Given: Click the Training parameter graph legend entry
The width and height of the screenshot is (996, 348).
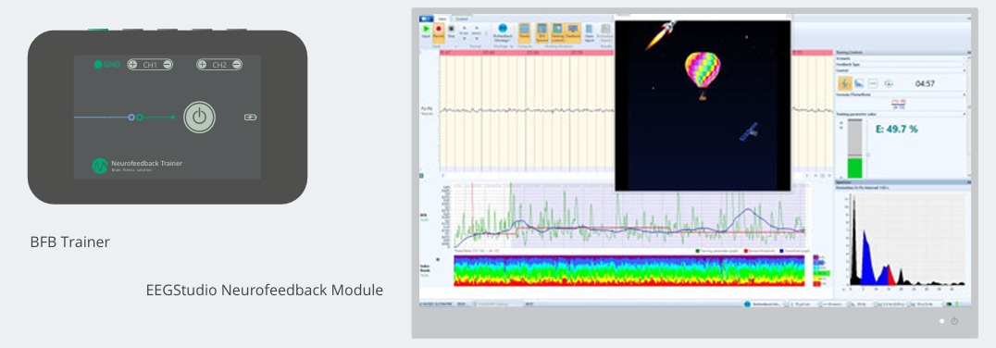Looking at the screenshot, I should tap(716, 251).
